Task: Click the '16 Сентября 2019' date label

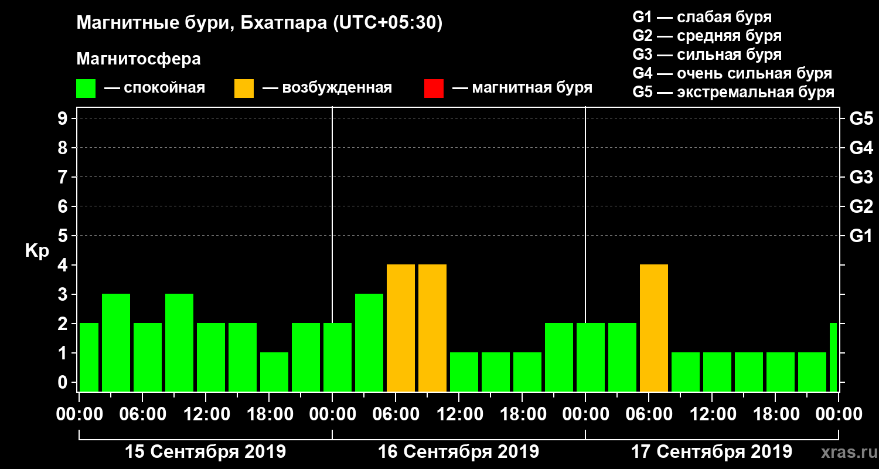Action: tap(458, 452)
